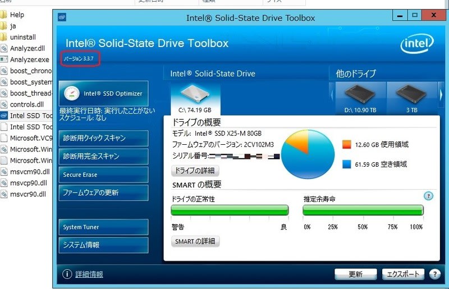Click the SSD Optimizer gauge icon
Image resolution: width=449 pixels, height=289 pixels.
(x=72, y=93)
